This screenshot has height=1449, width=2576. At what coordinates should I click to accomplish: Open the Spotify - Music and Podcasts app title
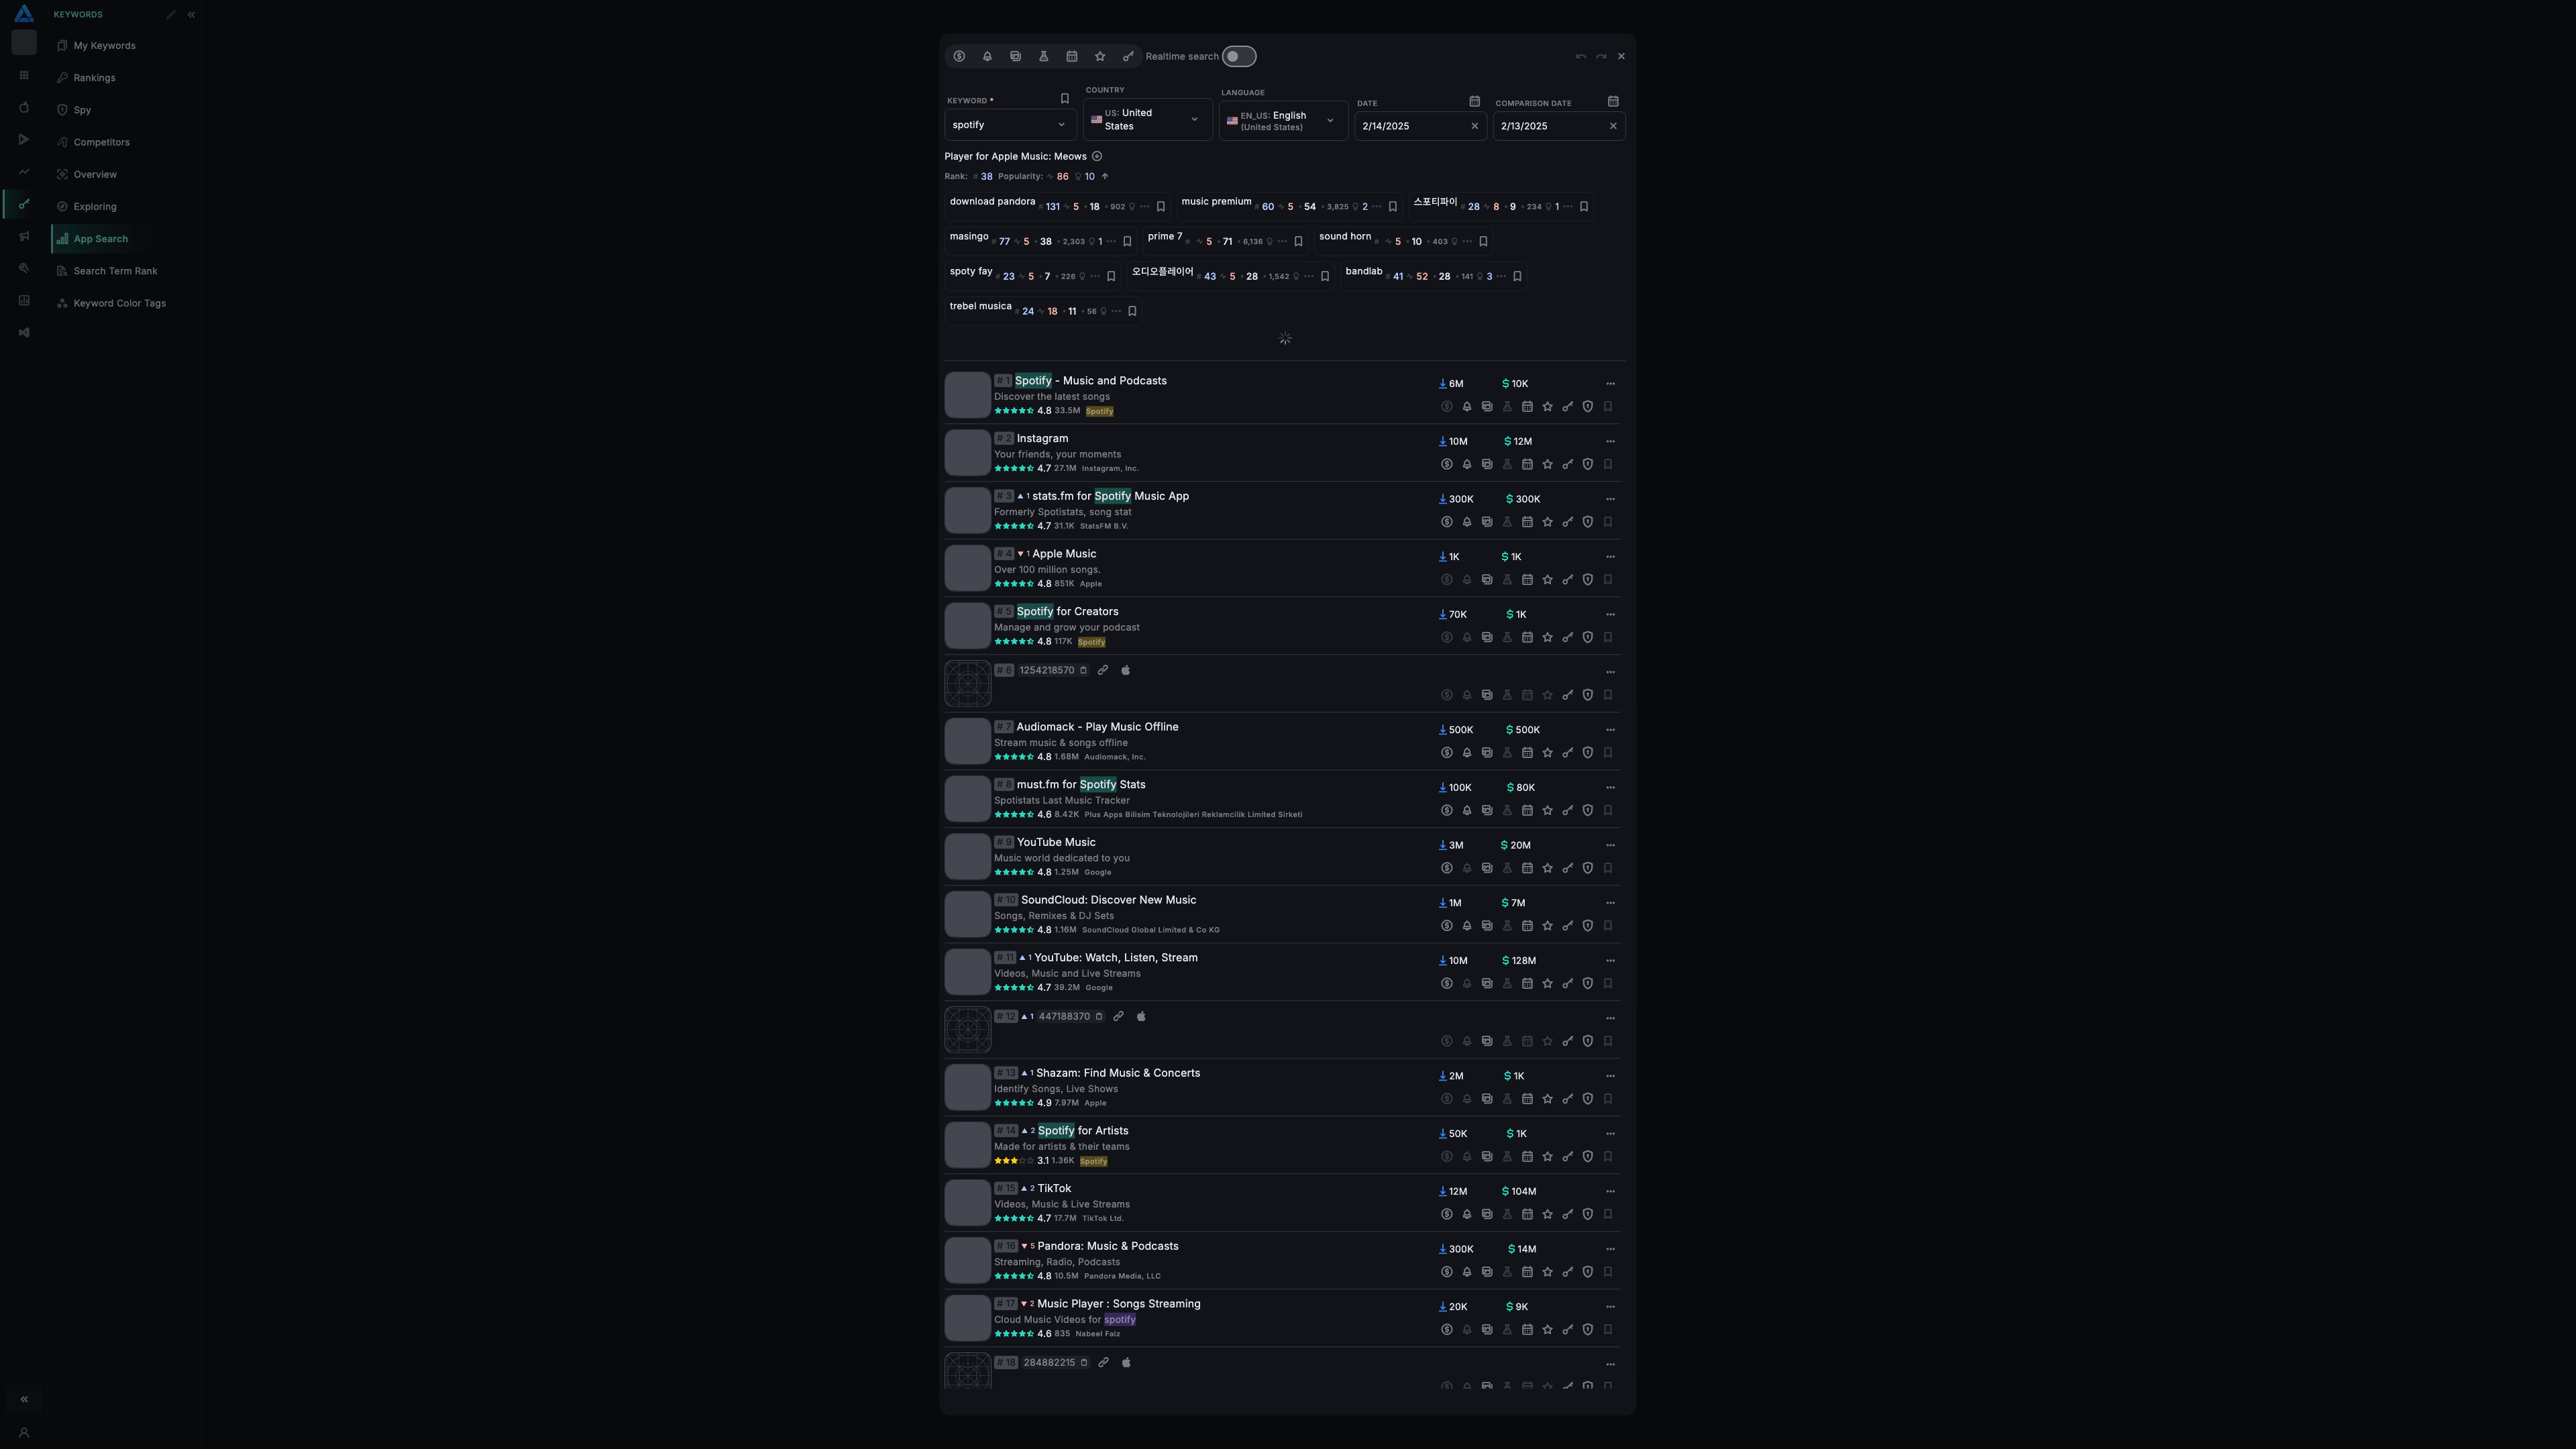click(x=1091, y=381)
